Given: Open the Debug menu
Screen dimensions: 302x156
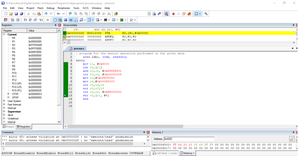Looking at the screenshot, I should pos(50,8).
